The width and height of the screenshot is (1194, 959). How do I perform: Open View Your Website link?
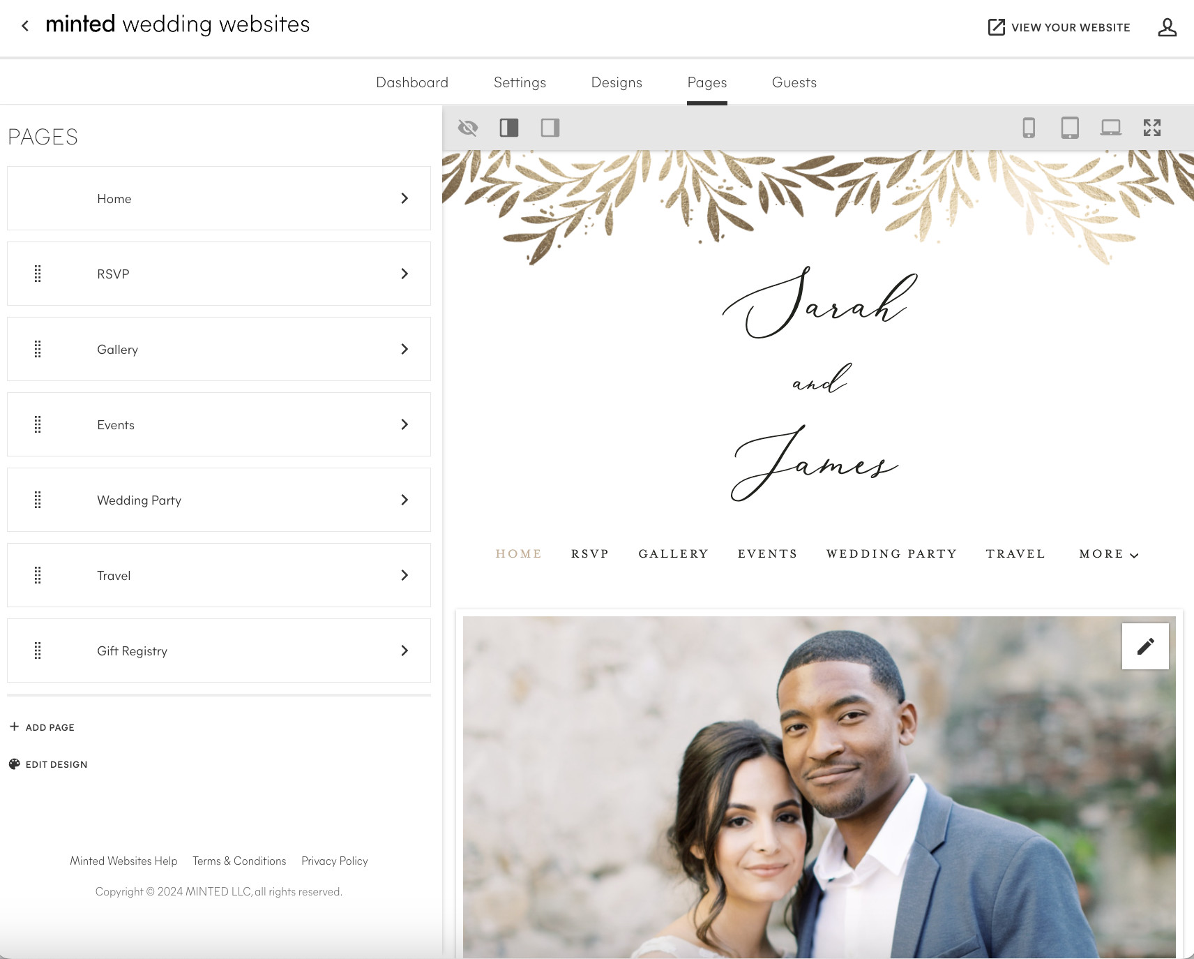click(x=1059, y=27)
